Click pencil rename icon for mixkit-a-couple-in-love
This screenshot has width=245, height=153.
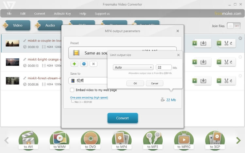point(25,41)
